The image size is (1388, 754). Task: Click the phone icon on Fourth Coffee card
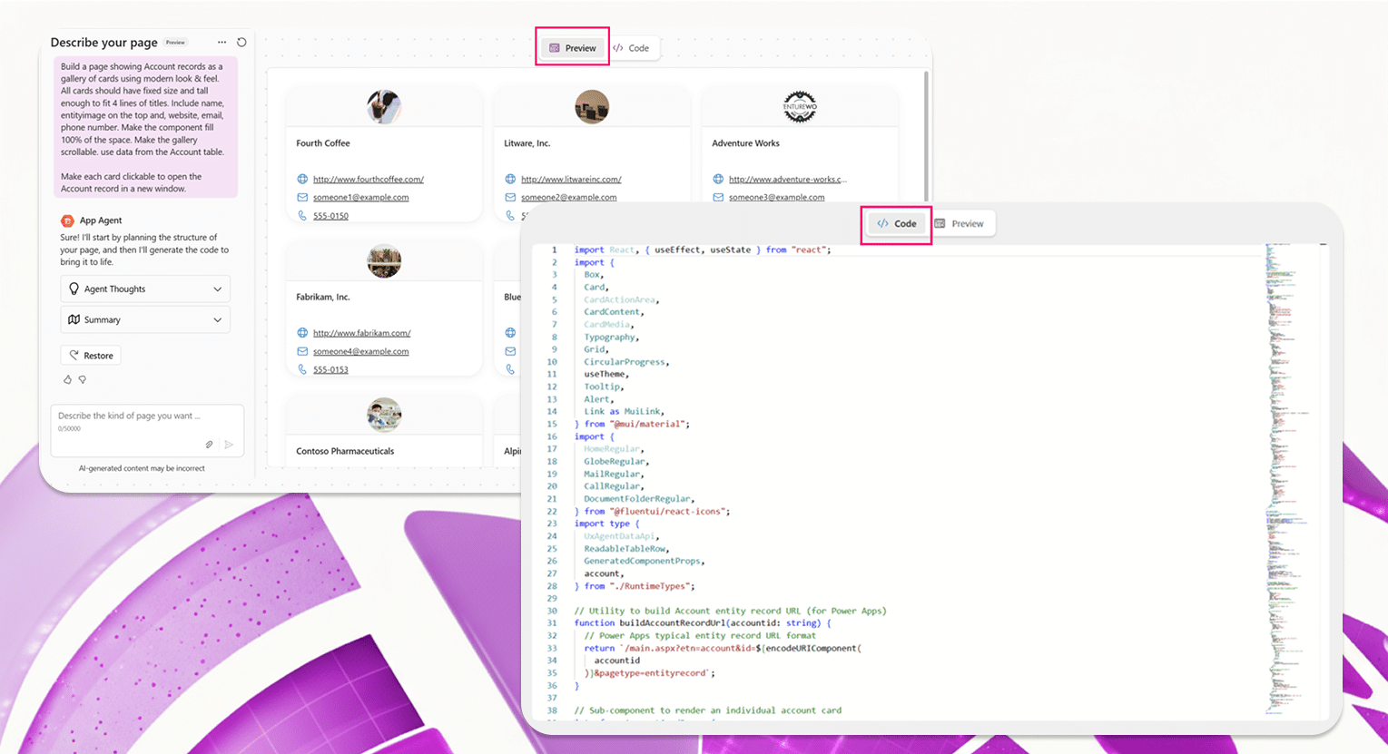click(302, 216)
